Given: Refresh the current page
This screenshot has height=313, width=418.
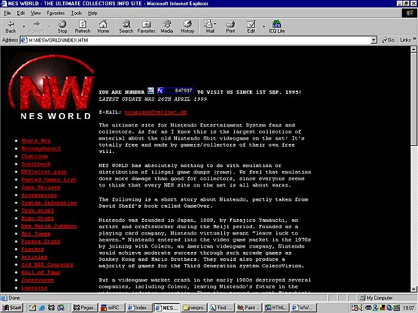Looking at the screenshot, I should (x=82, y=26).
